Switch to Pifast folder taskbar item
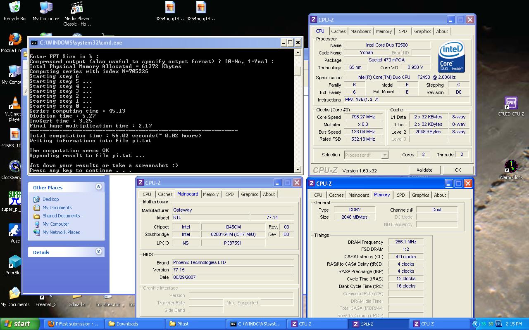The width and height of the screenshot is (529, 330). point(195,324)
